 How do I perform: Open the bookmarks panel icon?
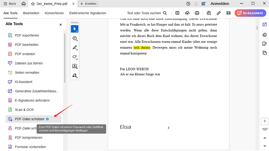(x=264, y=44)
